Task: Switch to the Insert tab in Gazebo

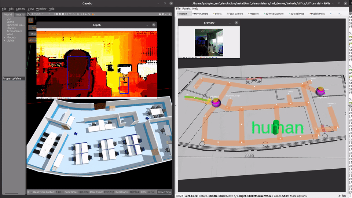Action: click(x=20, y=14)
